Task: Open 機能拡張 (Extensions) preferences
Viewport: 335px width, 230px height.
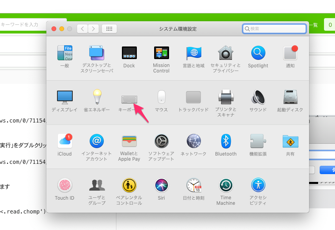Action: tap(258, 141)
